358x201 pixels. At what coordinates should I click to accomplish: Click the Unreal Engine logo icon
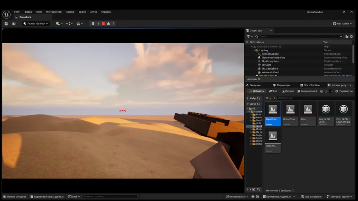click(7, 15)
